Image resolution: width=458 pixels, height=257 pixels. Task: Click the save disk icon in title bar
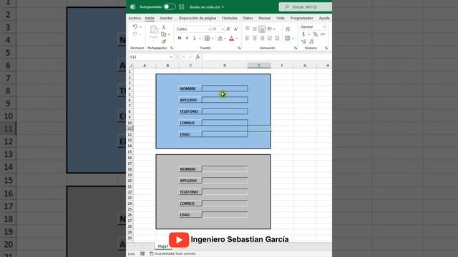click(x=181, y=7)
